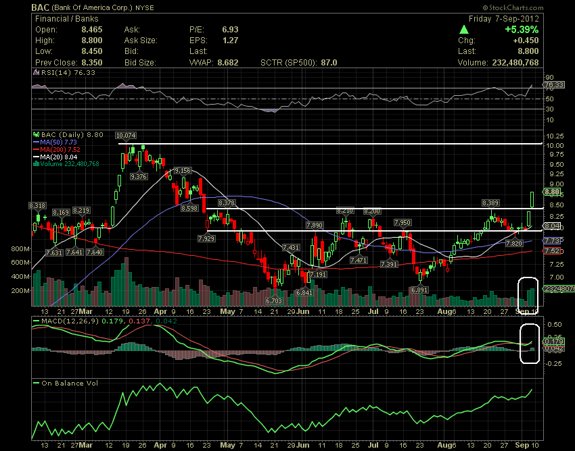The image size is (575, 451).
Task: Click the 'RSI(14) 76.33' panel label
Action: (68, 72)
